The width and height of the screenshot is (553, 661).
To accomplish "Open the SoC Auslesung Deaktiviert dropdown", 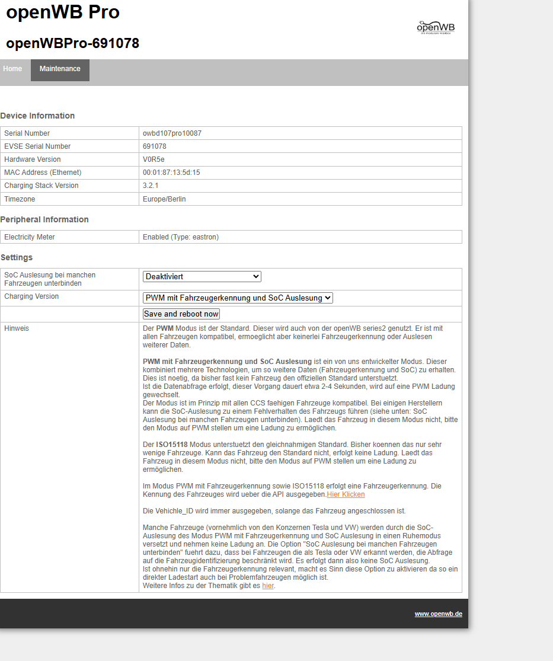I will click(202, 276).
